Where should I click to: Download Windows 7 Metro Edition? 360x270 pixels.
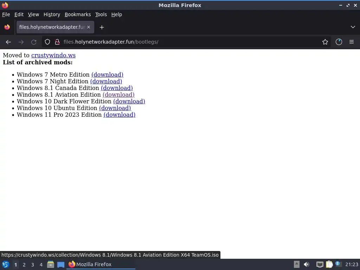[107, 75]
